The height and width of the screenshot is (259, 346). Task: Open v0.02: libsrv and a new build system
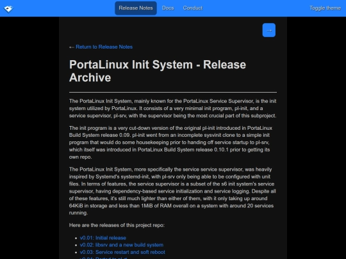(x=122, y=245)
